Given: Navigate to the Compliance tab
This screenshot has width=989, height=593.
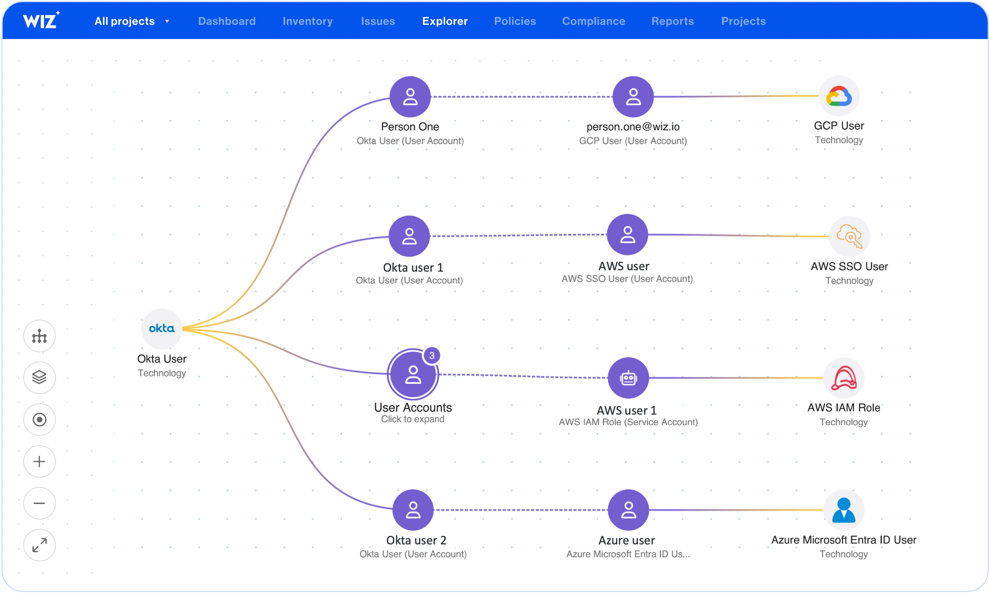Looking at the screenshot, I should point(594,21).
